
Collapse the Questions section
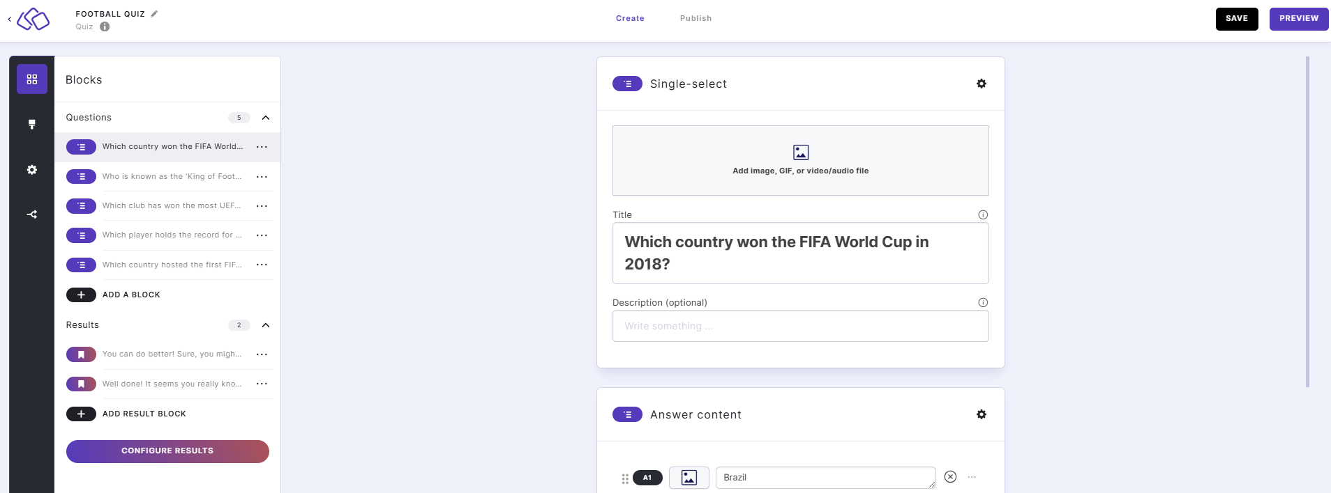266,118
